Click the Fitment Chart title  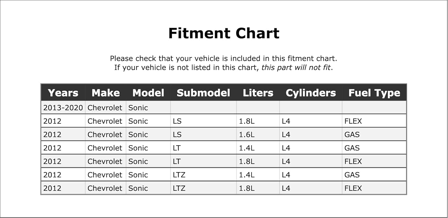[224, 33]
